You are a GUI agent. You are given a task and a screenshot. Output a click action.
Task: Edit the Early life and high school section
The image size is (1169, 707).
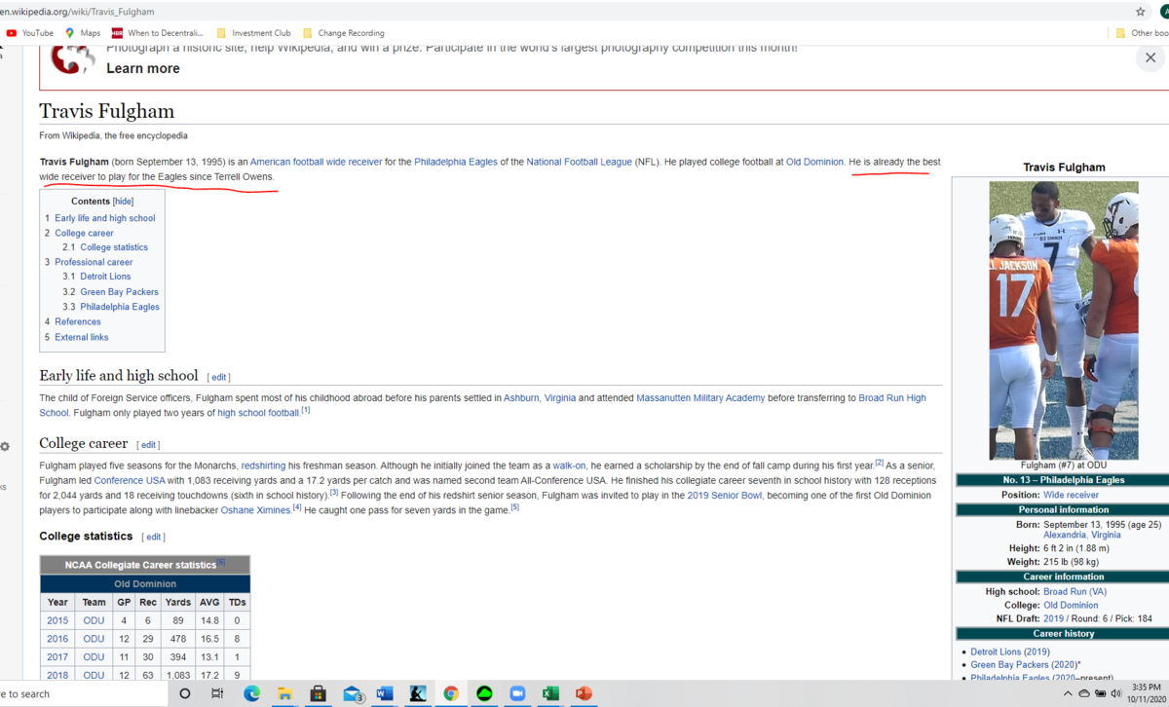(219, 377)
